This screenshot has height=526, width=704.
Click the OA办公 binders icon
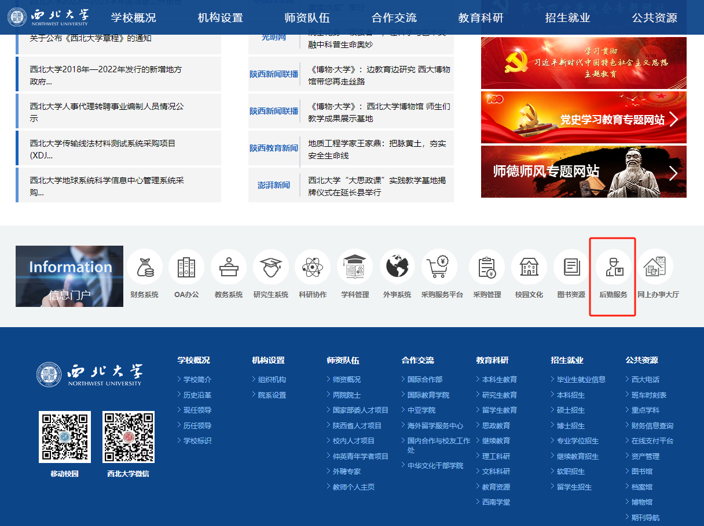click(x=186, y=268)
